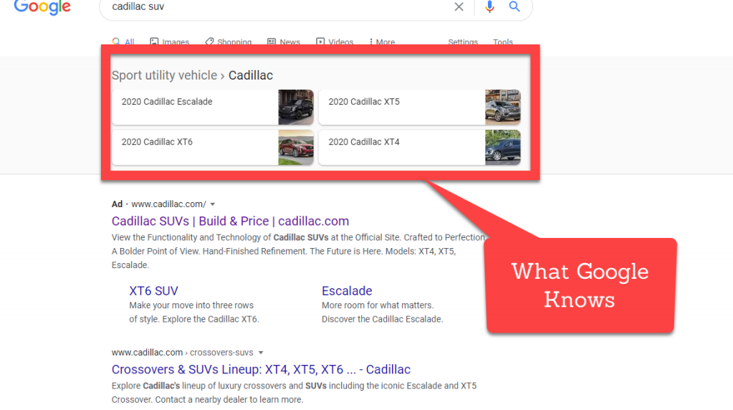733x410 pixels.
Task: Follow the XT6 SUV sitelink
Action: click(x=153, y=290)
